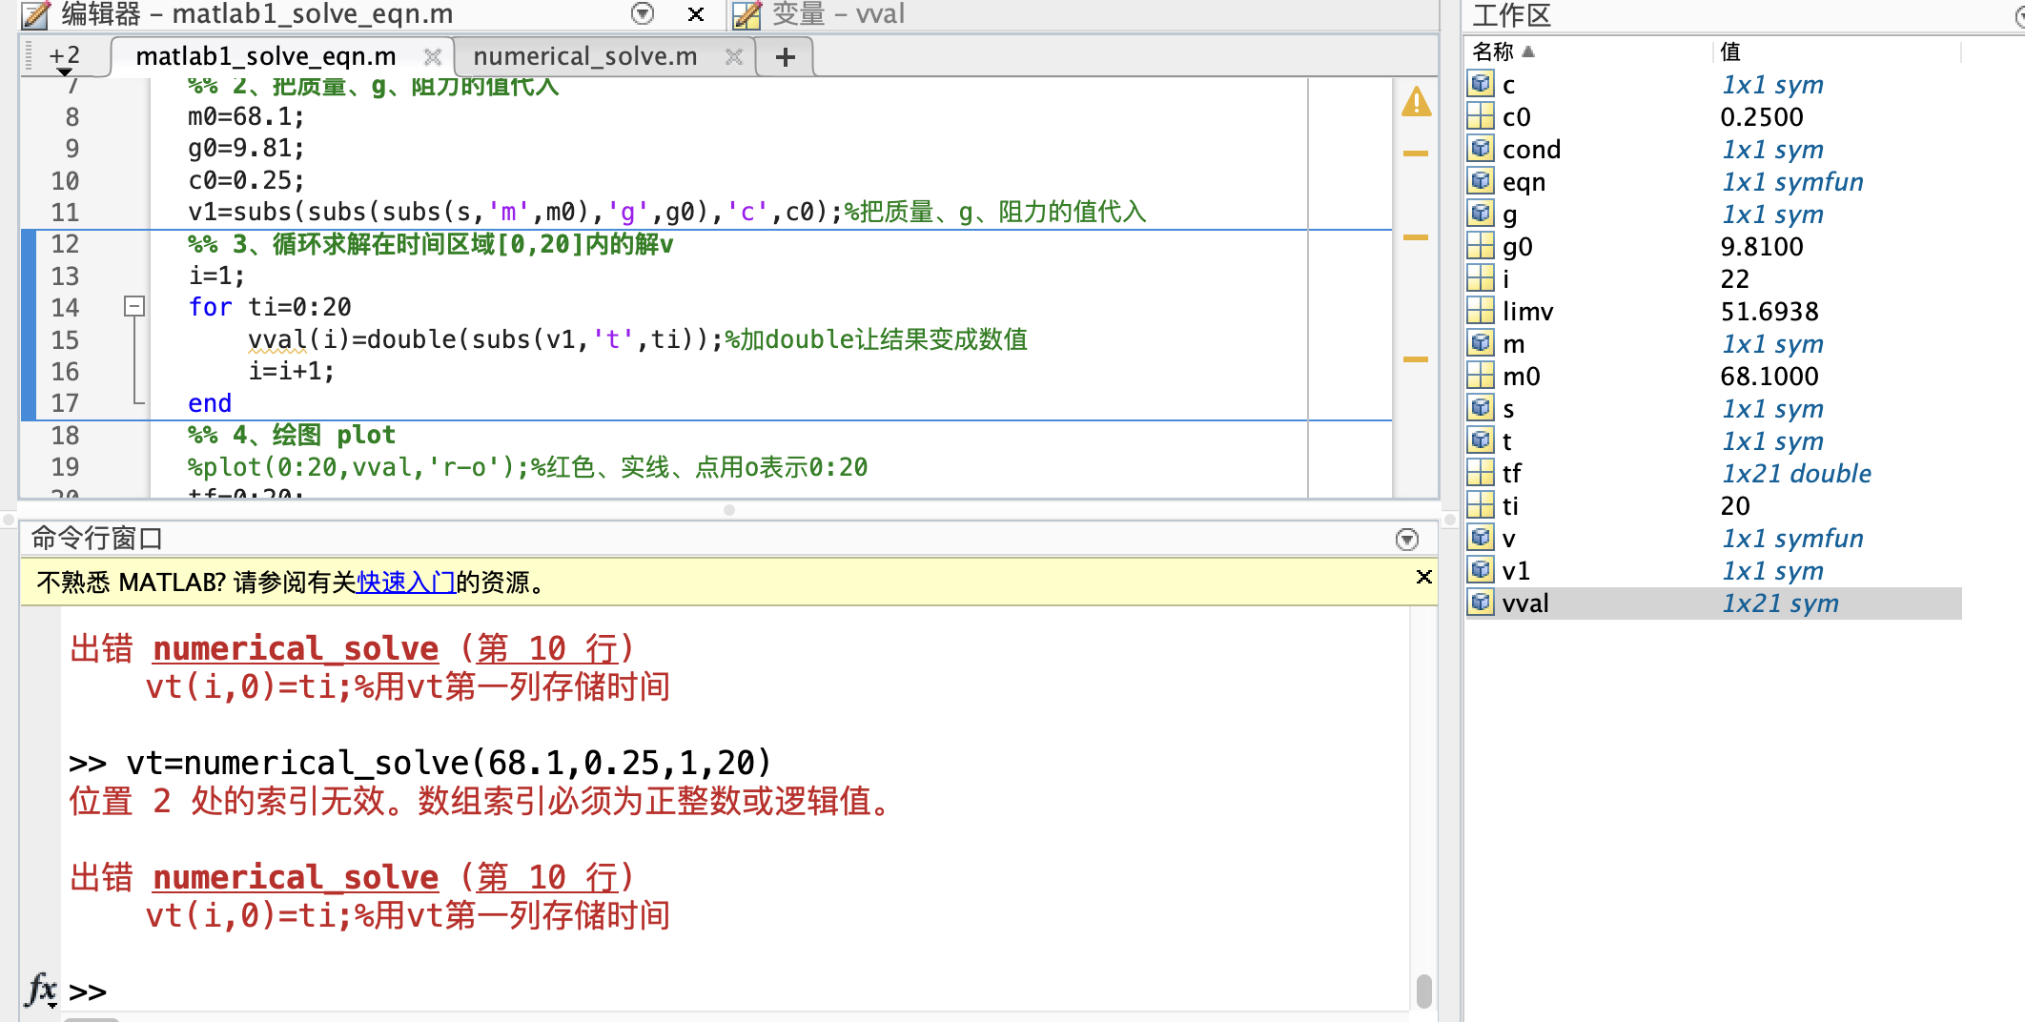
Task: Click the variable editor vval panel icon
Action: tap(747, 14)
